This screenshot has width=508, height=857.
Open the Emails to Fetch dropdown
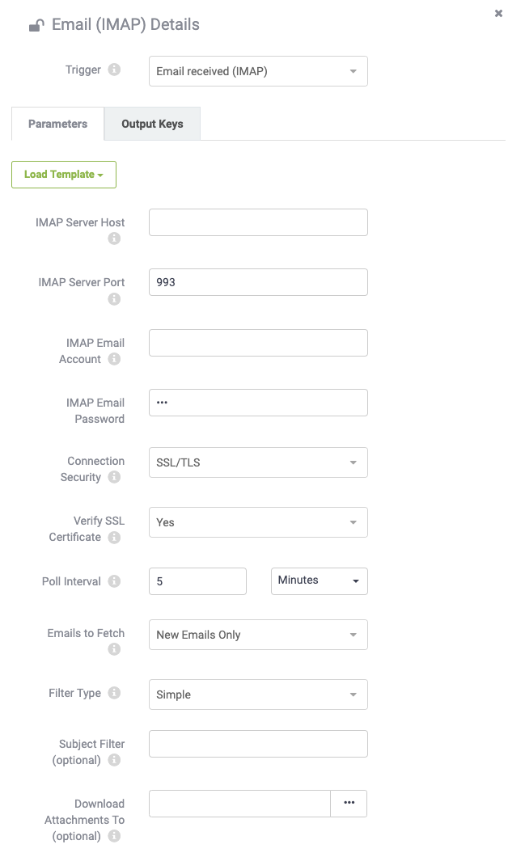tap(258, 635)
